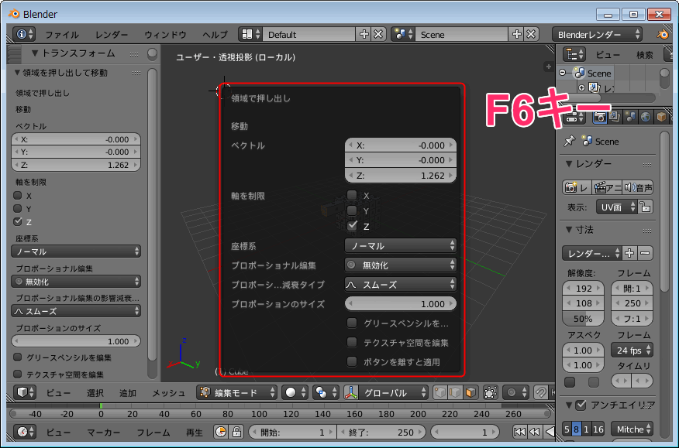Screen dimensions: 679x448
Task: Enable X axis constraint in left panel
Action: (x=18, y=196)
